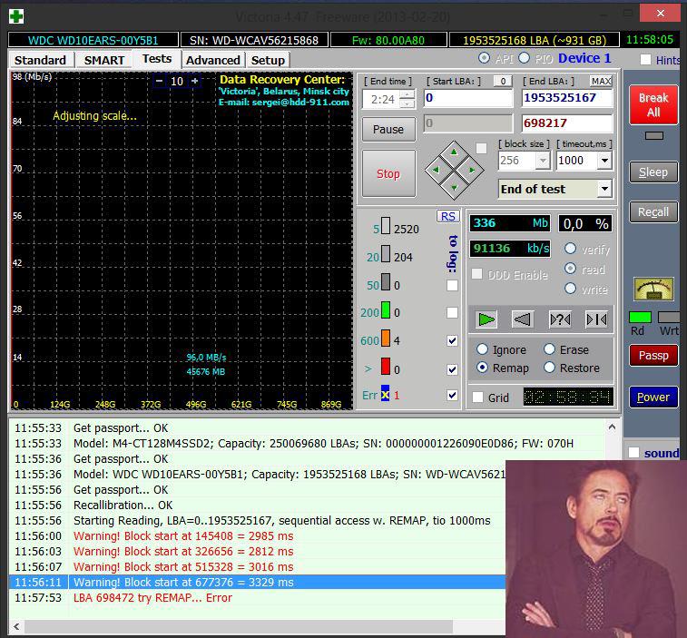Click the random access ?< scan button

pos(560,319)
